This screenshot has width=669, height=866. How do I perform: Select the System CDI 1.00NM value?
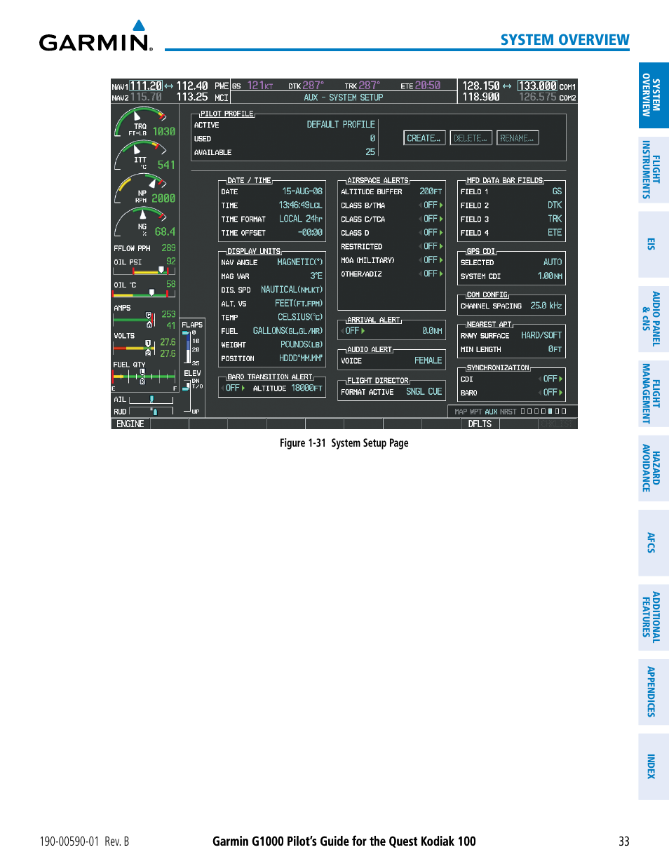point(550,276)
